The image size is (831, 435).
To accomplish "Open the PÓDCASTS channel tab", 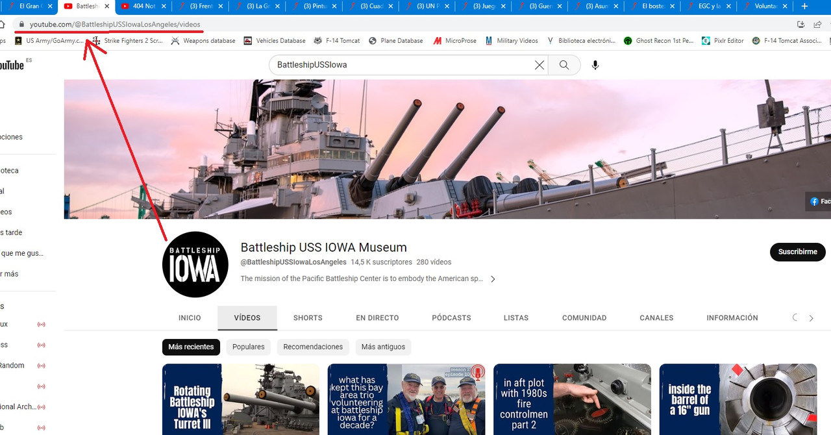I will (451, 318).
